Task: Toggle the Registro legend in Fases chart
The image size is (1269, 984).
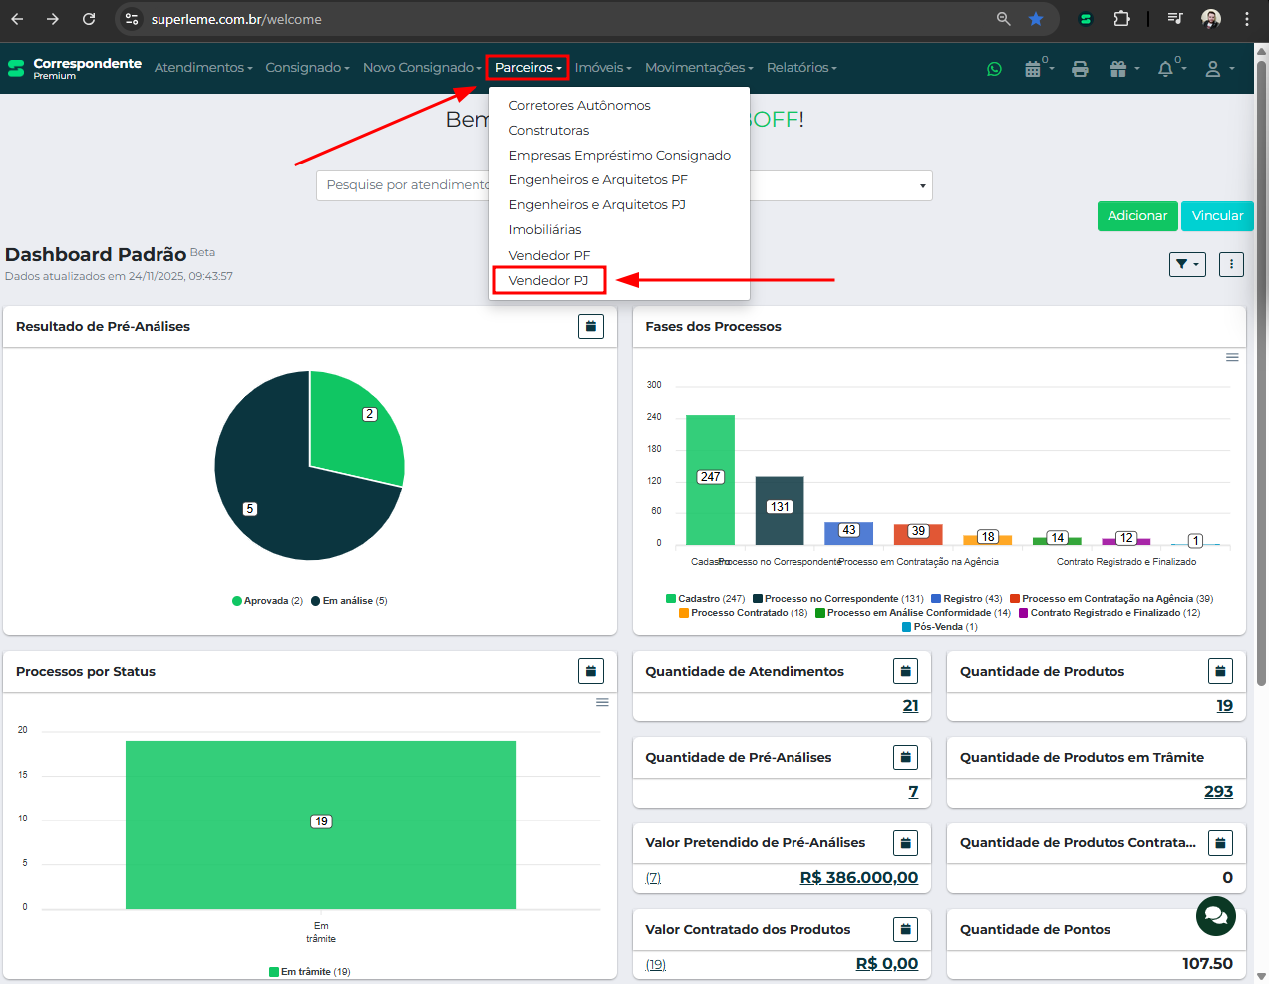Action: click(966, 599)
